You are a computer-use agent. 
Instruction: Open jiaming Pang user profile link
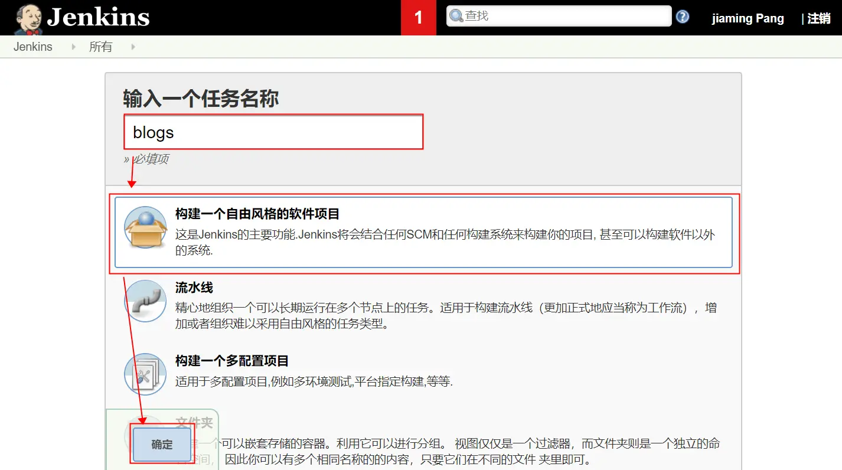(x=748, y=18)
